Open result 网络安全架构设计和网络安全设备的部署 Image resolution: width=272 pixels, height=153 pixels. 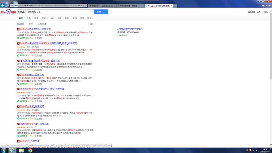pyautogui.click(x=49, y=43)
